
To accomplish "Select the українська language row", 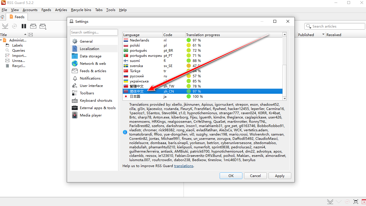I will tap(203, 81).
